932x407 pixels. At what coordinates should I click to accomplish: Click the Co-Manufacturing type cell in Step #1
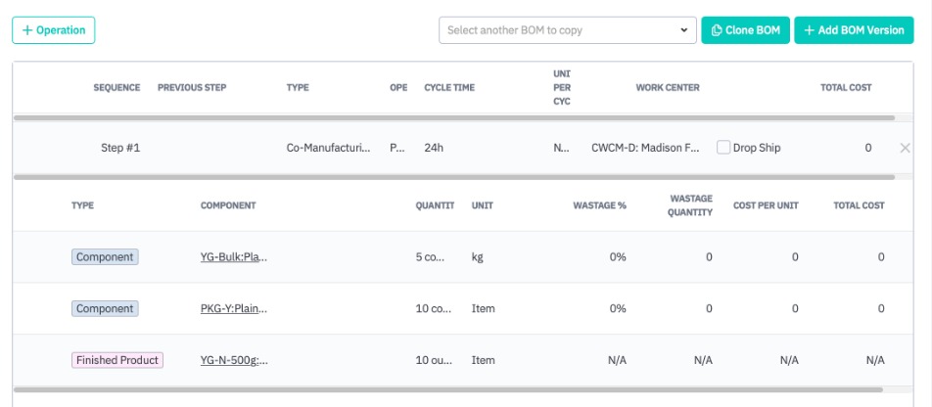pos(328,148)
